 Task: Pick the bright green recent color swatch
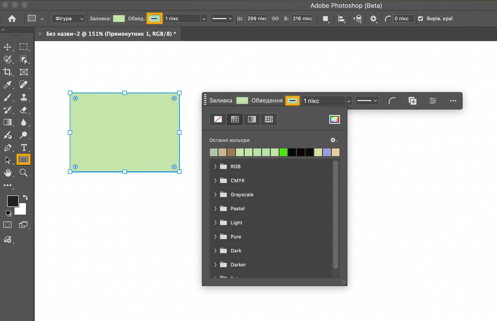pyautogui.click(x=283, y=152)
